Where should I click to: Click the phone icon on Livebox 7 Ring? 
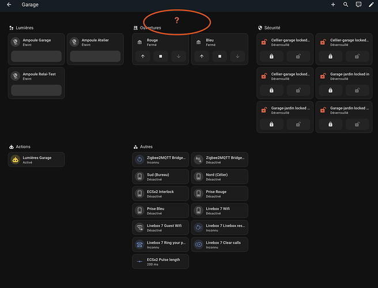click(139, 244)
